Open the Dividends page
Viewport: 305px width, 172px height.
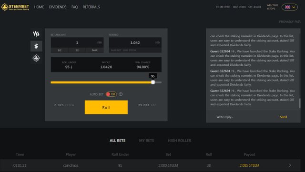point(58,7)
